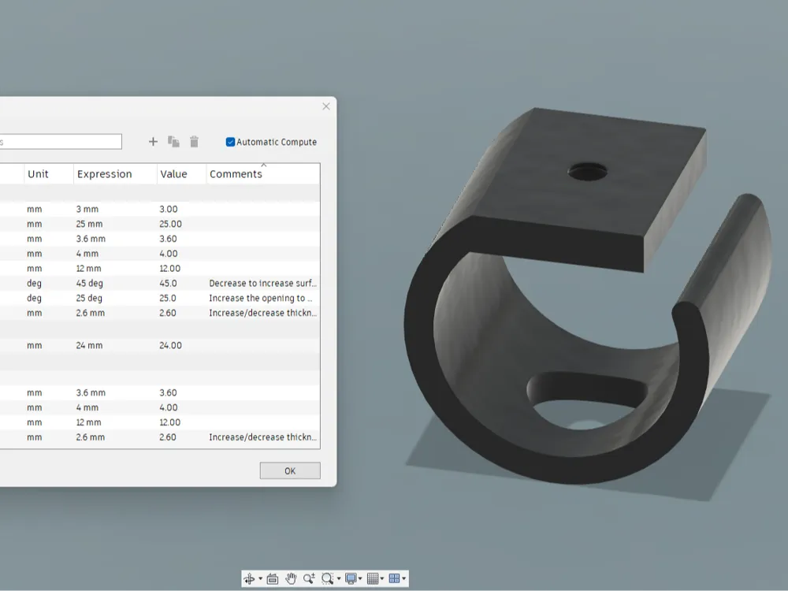Click the oval slot in the model's curved base
The height and width of the screenshot is (591, 788).
(587, 400)
